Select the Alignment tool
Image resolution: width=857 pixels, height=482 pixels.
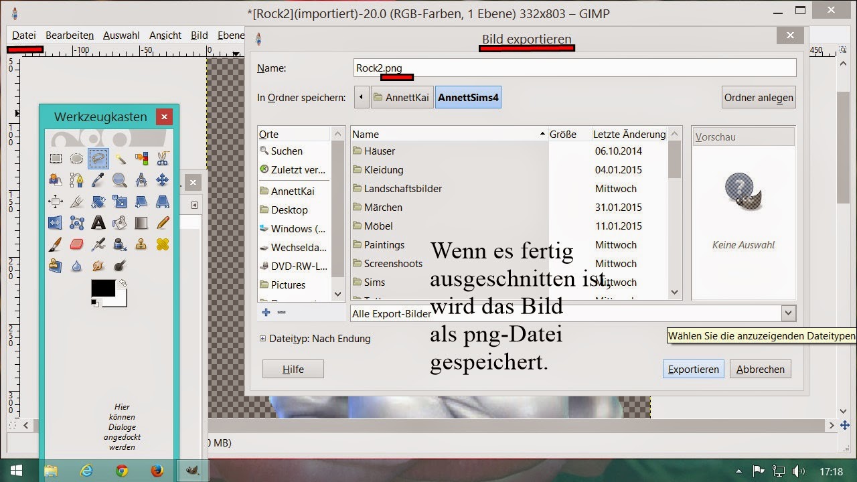pos(56,202)
